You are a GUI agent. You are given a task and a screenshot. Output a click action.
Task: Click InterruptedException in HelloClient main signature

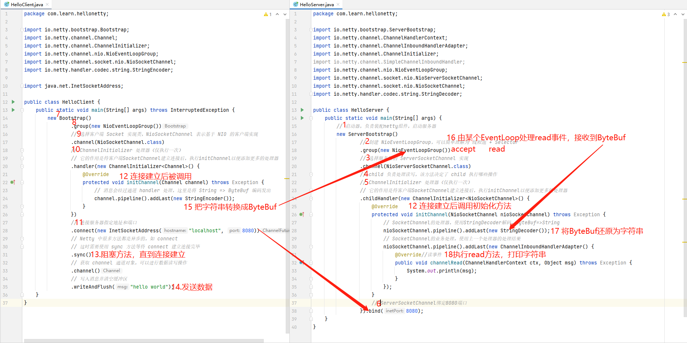pos(200,110)
